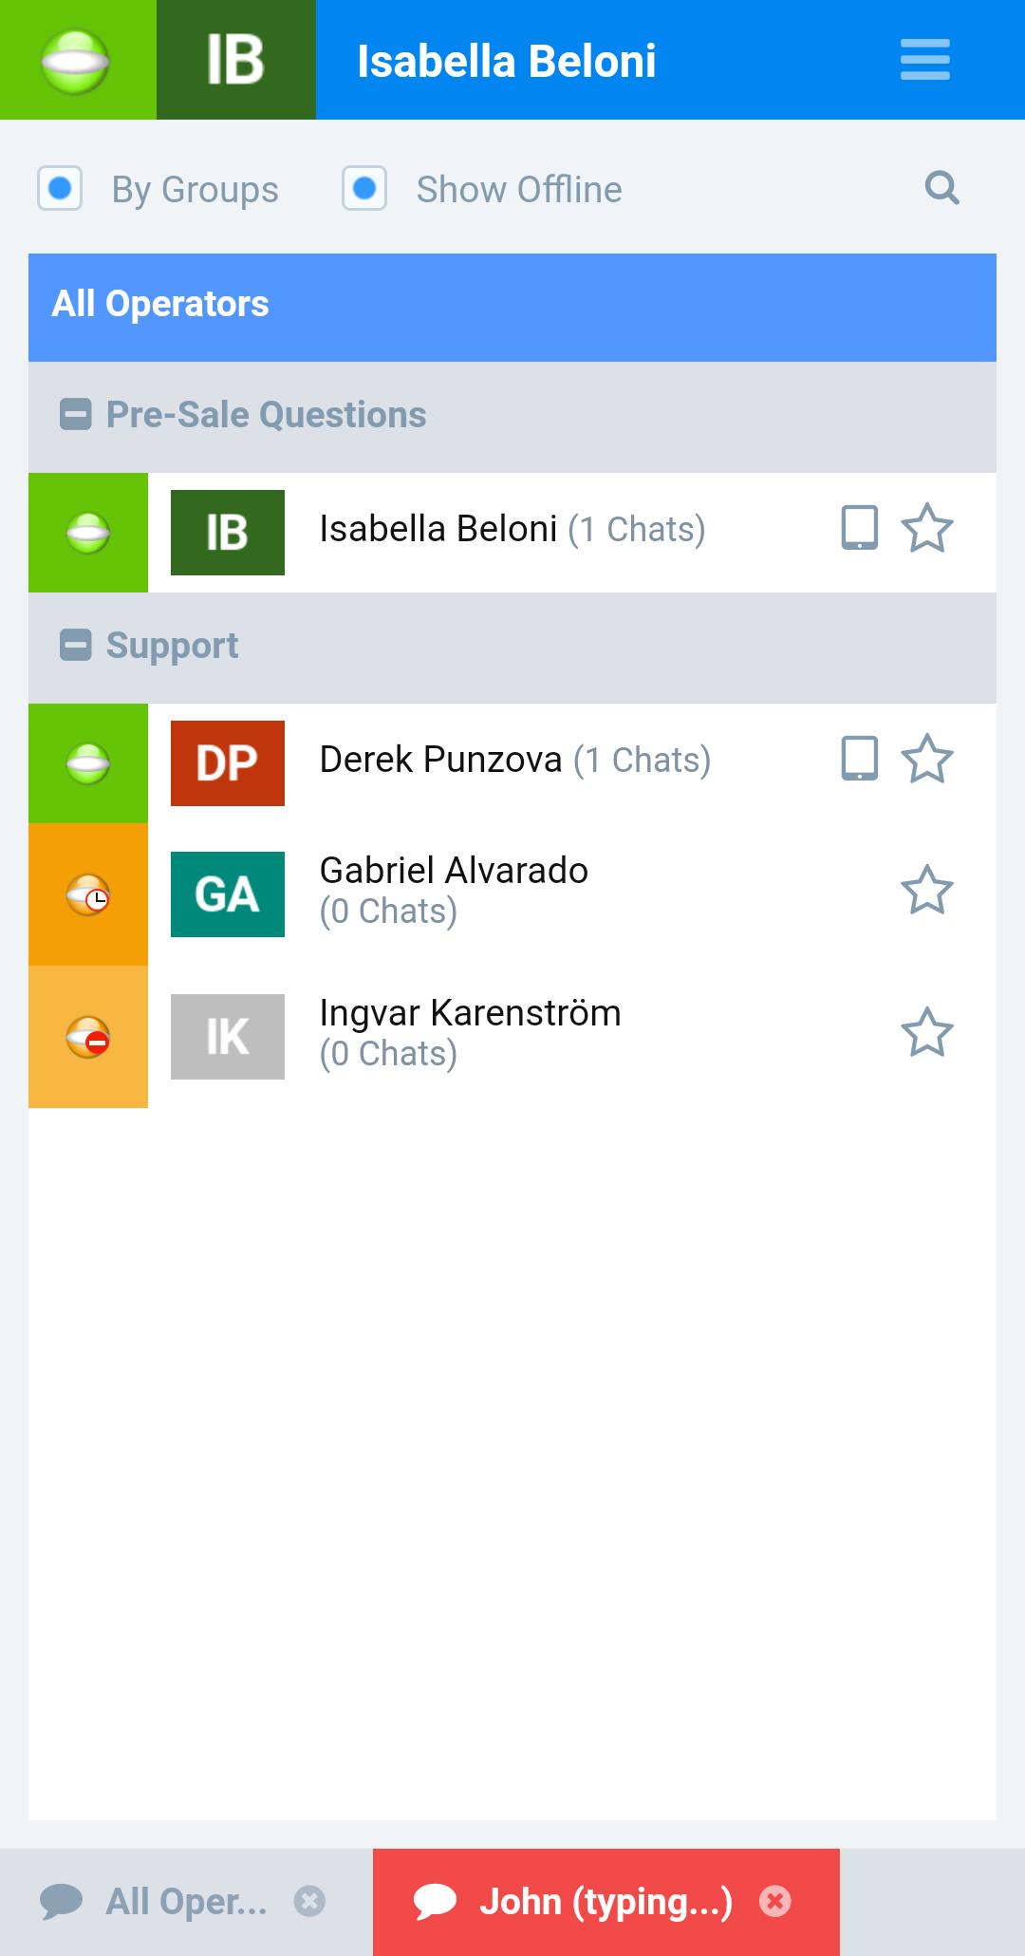This screenshot has width=1025, height=1956.
Task: Click the IB avatar in the header
Action: tap(235, 60)
